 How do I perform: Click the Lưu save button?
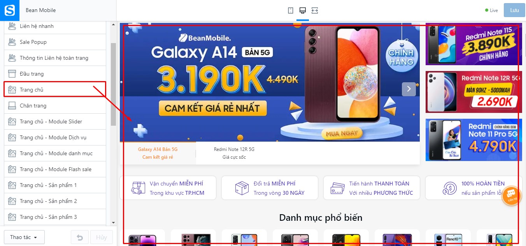[514, 10]
